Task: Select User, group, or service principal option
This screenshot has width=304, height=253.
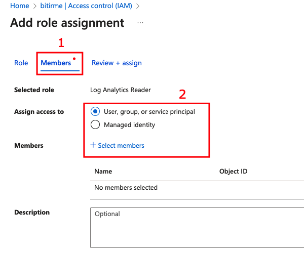Action: pos(95,111)
